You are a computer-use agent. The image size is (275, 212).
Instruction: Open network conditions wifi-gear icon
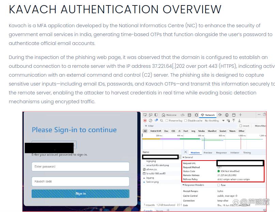coord(228,120)
